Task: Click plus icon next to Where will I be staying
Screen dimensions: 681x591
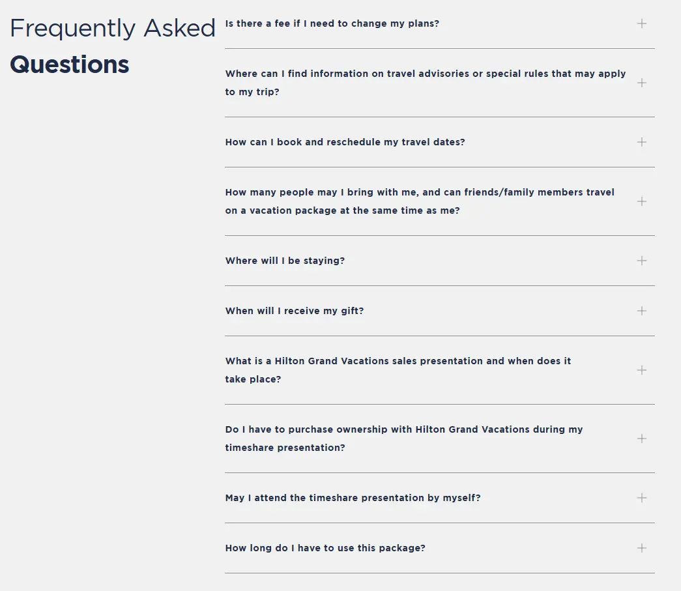Action: 641,261
